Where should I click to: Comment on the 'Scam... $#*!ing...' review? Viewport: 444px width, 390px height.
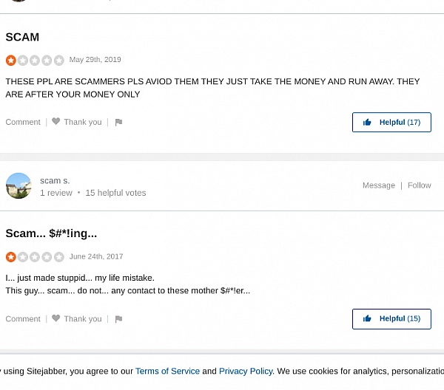[x=23, y=319]
